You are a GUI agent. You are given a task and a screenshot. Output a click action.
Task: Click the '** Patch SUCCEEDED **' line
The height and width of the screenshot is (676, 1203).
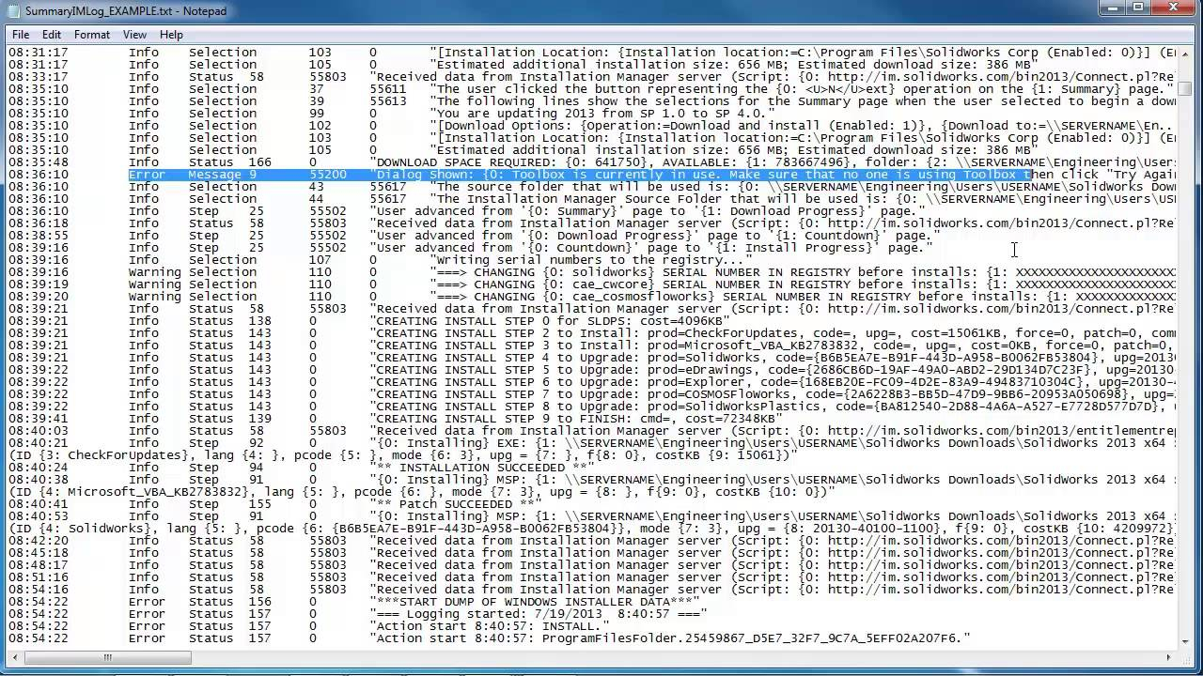(x=455, y=504)
